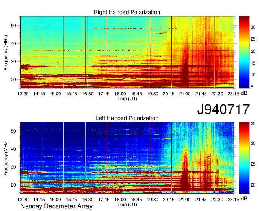The height and width of the screenshot is (211, 260).
Task: Click the 14:15 time tick under Right Handed plot
Action: tap(39, 94)
